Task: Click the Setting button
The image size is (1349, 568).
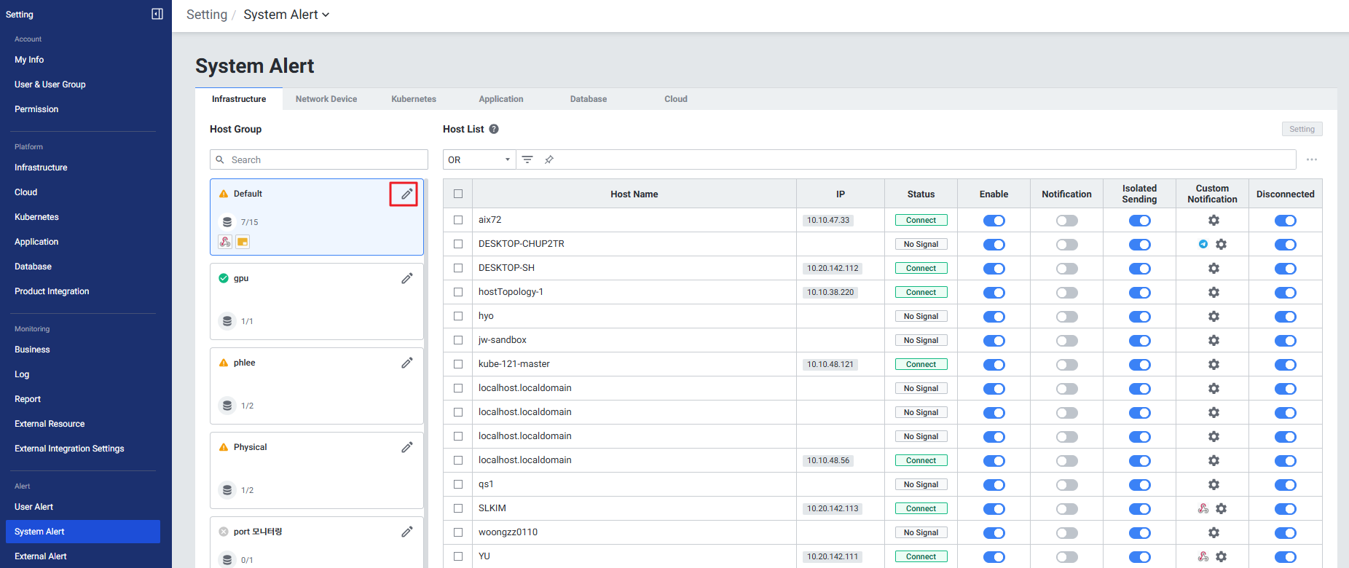Action: pos(1302,129)
